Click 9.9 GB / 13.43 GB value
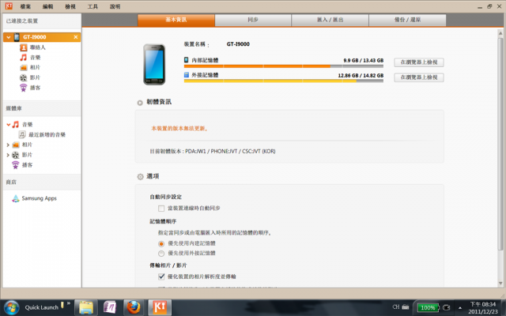The image size is (506, 316). pos(364,60)
